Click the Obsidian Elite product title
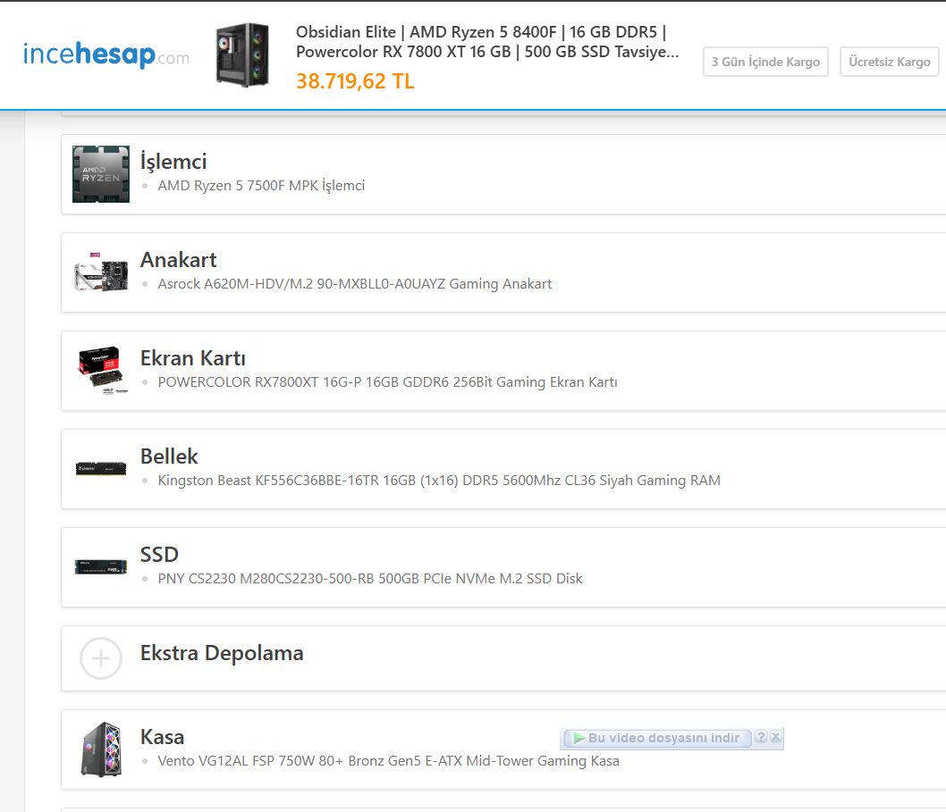 tap(487, 42)
